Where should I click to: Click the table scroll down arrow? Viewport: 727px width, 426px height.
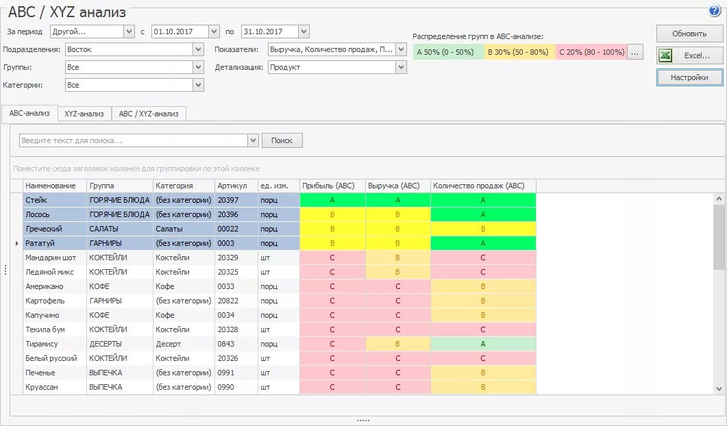(x=719, y=390)
